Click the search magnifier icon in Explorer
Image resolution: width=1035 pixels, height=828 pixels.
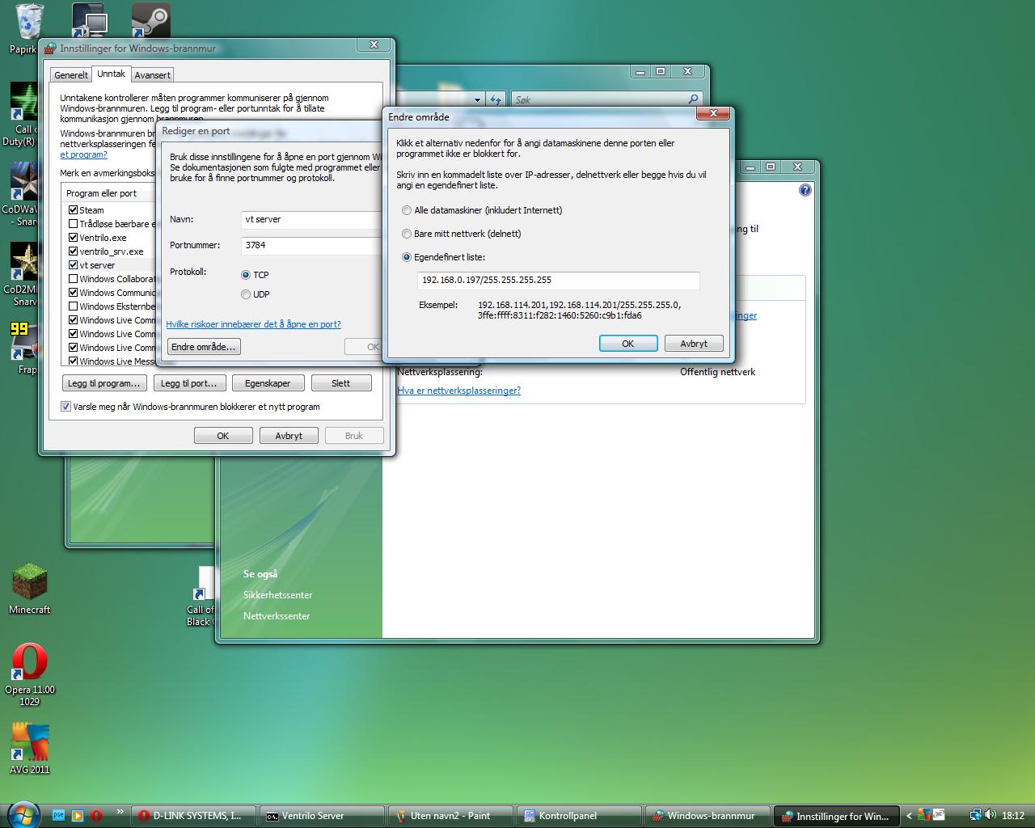point(693,99)
